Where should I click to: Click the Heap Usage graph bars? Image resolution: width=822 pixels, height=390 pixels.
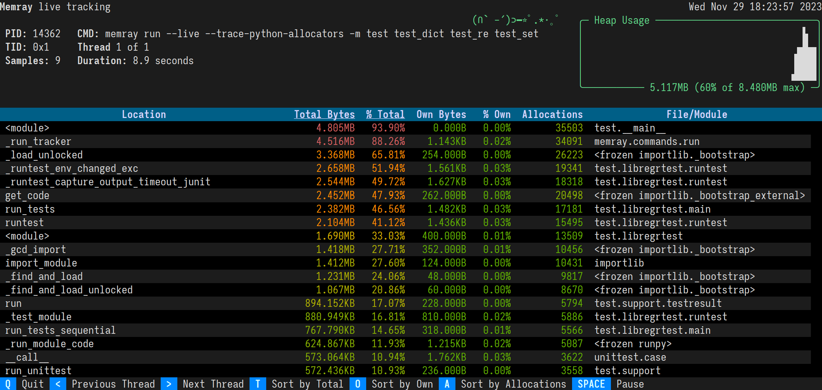(x=805, y=54)
